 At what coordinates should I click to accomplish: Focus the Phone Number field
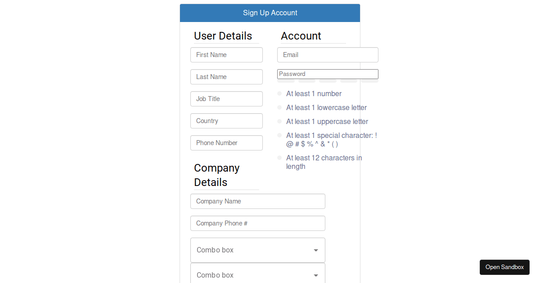point(226,143)
